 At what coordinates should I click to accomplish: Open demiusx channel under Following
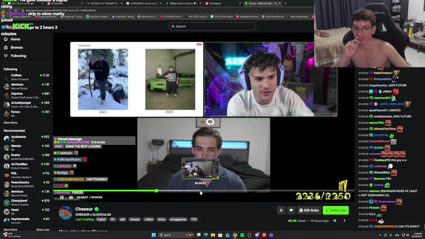(27, 86)
